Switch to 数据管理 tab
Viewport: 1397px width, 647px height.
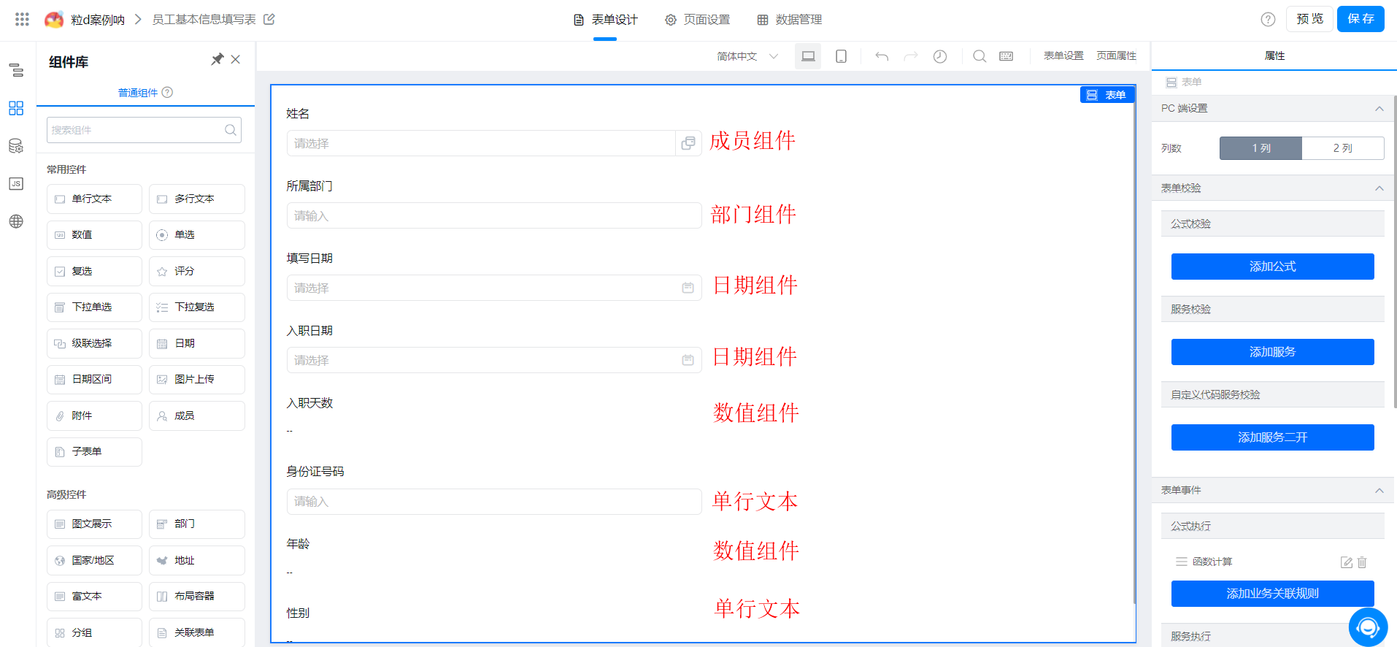(789, 20)
